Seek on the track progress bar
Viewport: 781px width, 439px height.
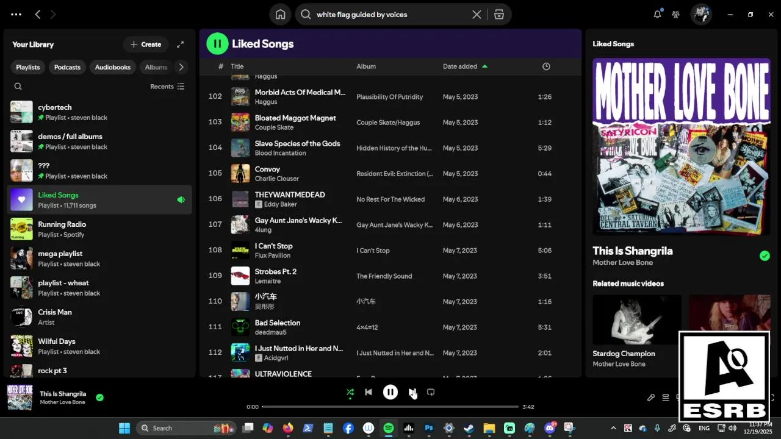coord(390,407)
